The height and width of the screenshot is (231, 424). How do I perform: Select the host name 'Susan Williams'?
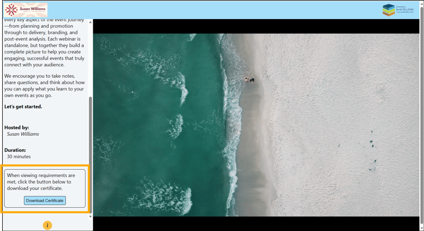[x=23, y=134]
